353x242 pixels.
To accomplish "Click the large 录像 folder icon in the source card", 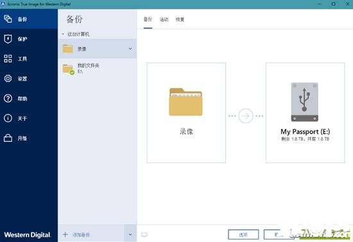I will click(185, 102).
